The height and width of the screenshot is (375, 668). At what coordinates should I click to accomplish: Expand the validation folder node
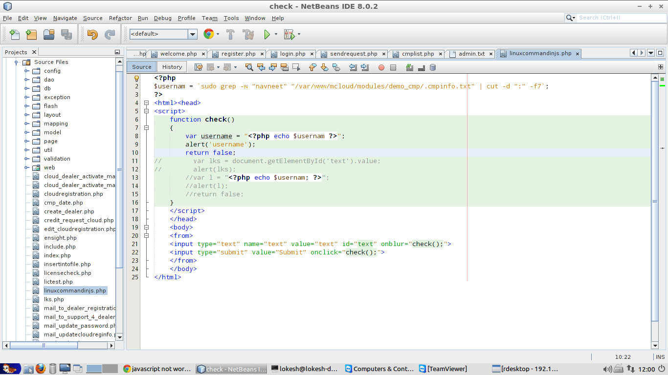(x=26, y=159)
